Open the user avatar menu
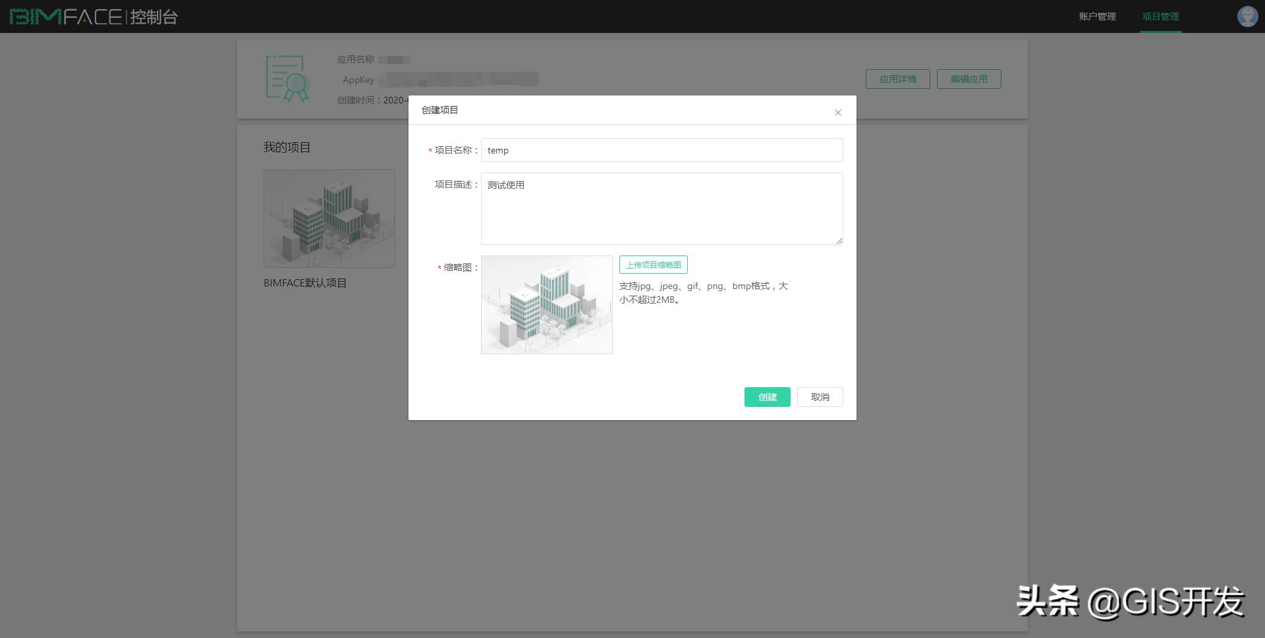 pos(1247,16)
